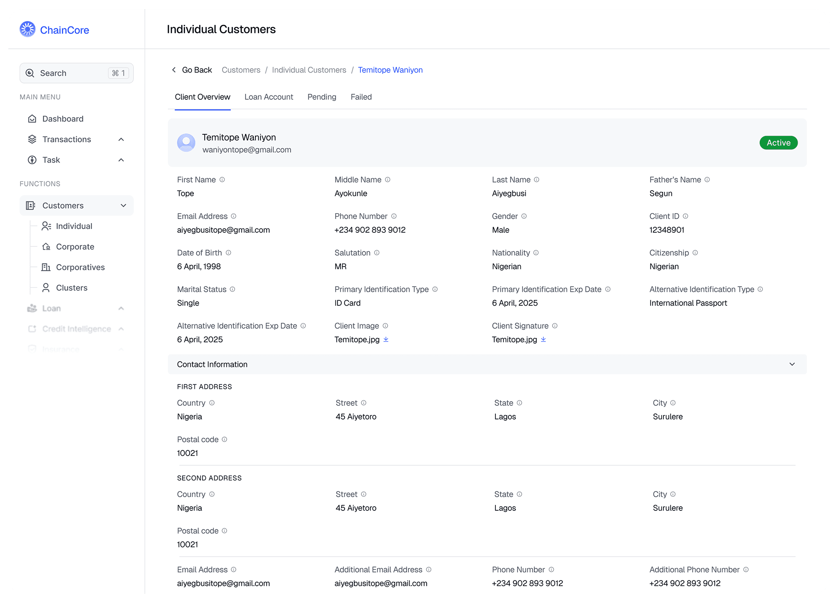Open Individual Customers breadcrumb link
The height and width of the screenshot is (603, 838).
point(309,70)
